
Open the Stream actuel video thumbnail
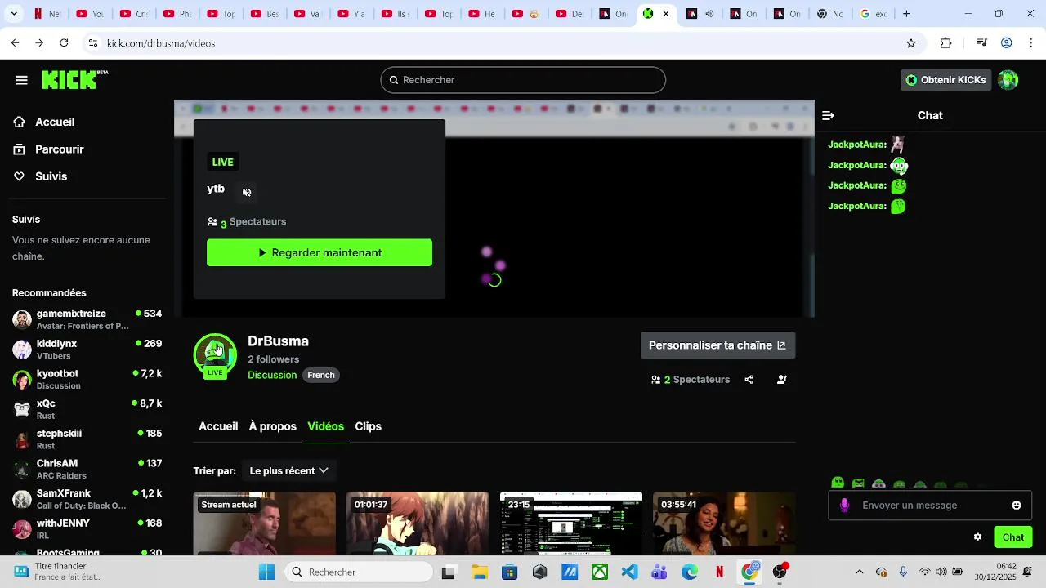pos(265,523)
